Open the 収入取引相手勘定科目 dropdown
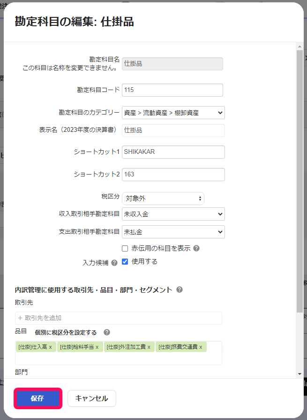Screen dimensions: 307x420 pyautogui.click(x=173, y=214)
